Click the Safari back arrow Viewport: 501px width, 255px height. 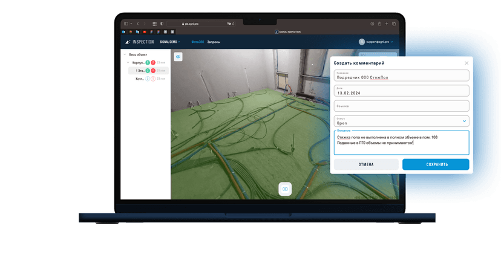[138, 24]
